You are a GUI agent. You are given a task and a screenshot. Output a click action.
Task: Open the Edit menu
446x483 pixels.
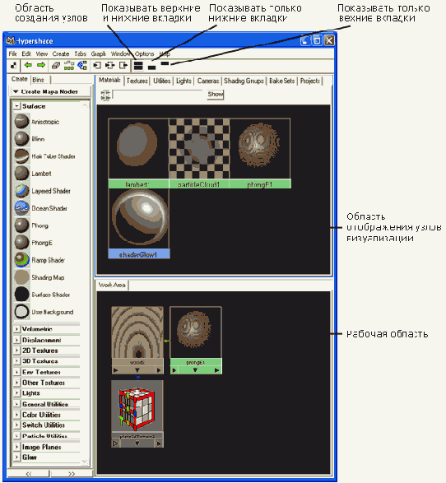click(26, 54)
